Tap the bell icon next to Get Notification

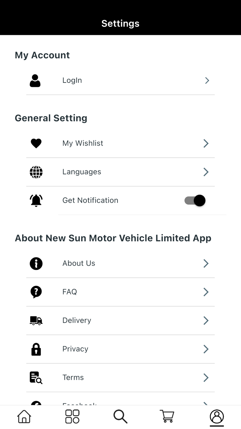coord(36,200)
